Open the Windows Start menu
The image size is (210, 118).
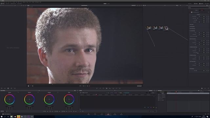pos(1,117)
